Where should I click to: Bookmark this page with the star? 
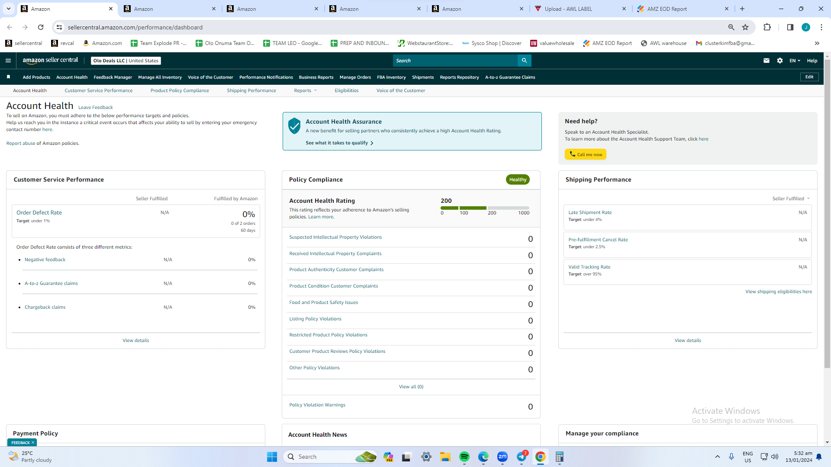coord(745,27)
